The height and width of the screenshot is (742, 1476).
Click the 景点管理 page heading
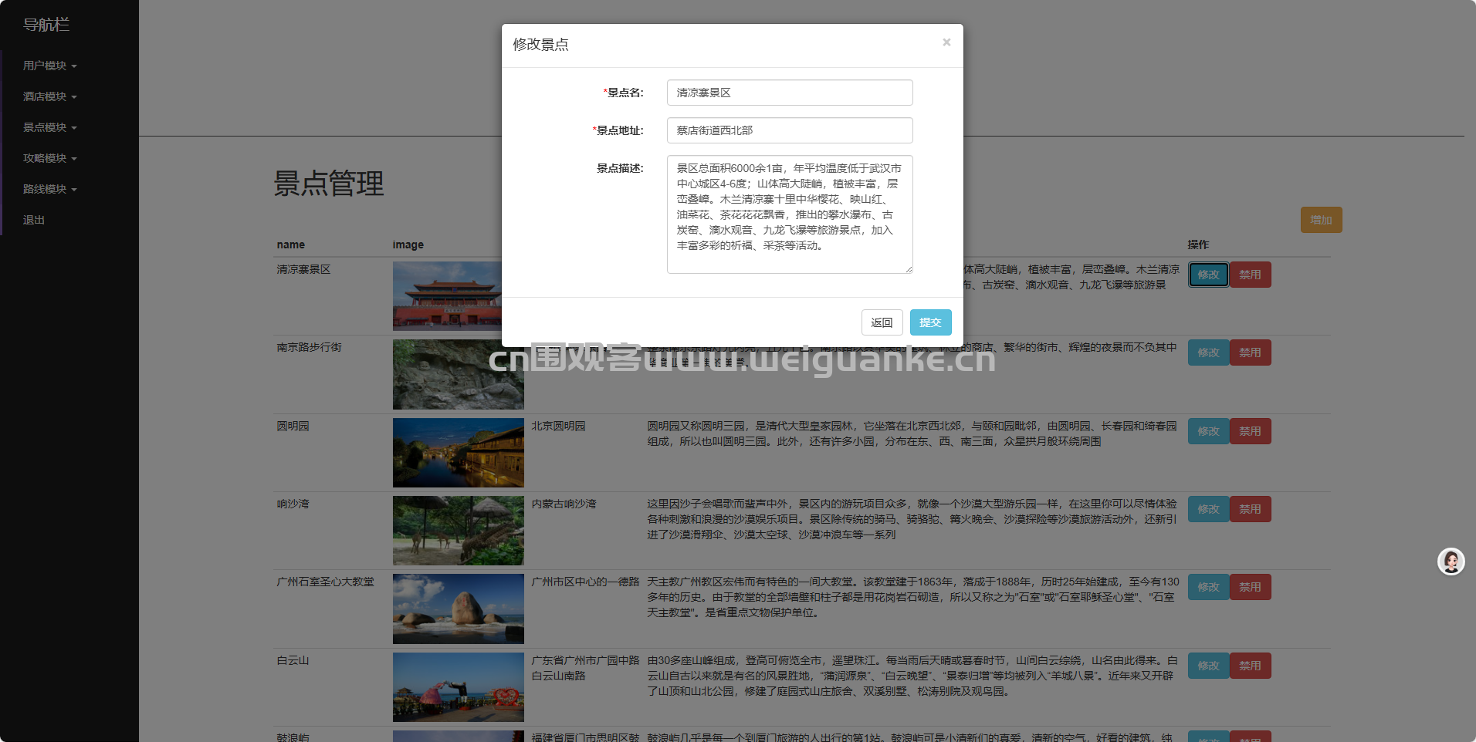pos(329,184)
